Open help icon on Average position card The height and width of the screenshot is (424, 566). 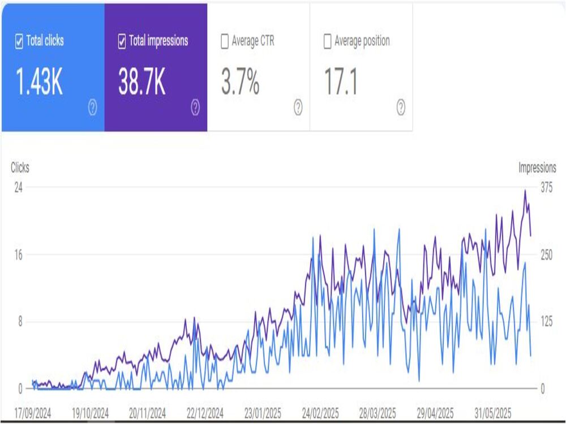coord(401,107)
